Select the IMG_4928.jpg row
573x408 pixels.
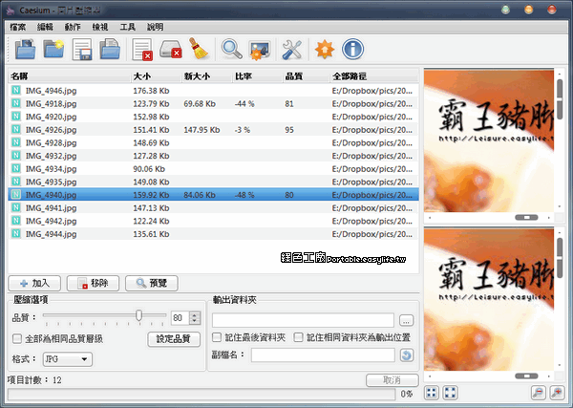point(213,142)
